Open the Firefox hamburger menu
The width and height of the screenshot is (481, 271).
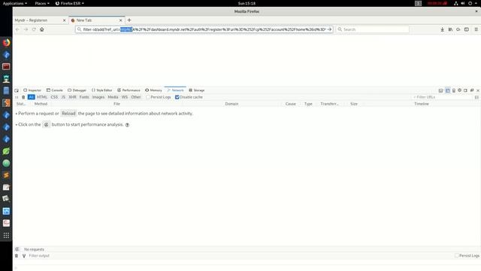(476, 29)
